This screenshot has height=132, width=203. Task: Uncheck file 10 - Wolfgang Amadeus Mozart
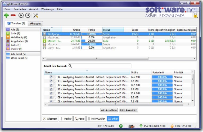pos(51,93)
